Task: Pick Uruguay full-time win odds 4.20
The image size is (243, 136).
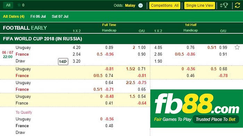Action: pos(77,47)
